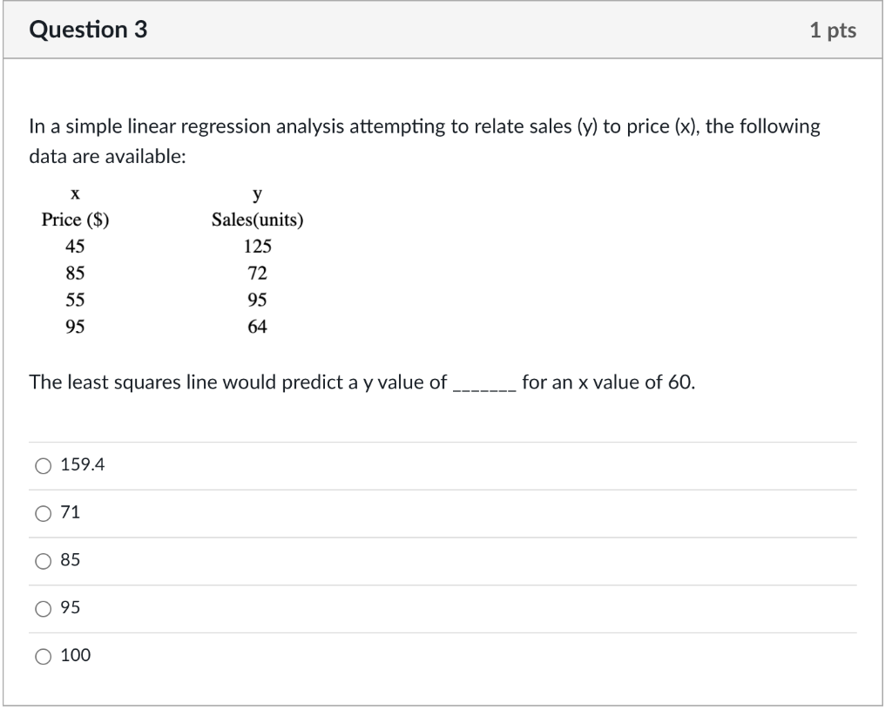Click the 1 pts score label

[832, 31]
